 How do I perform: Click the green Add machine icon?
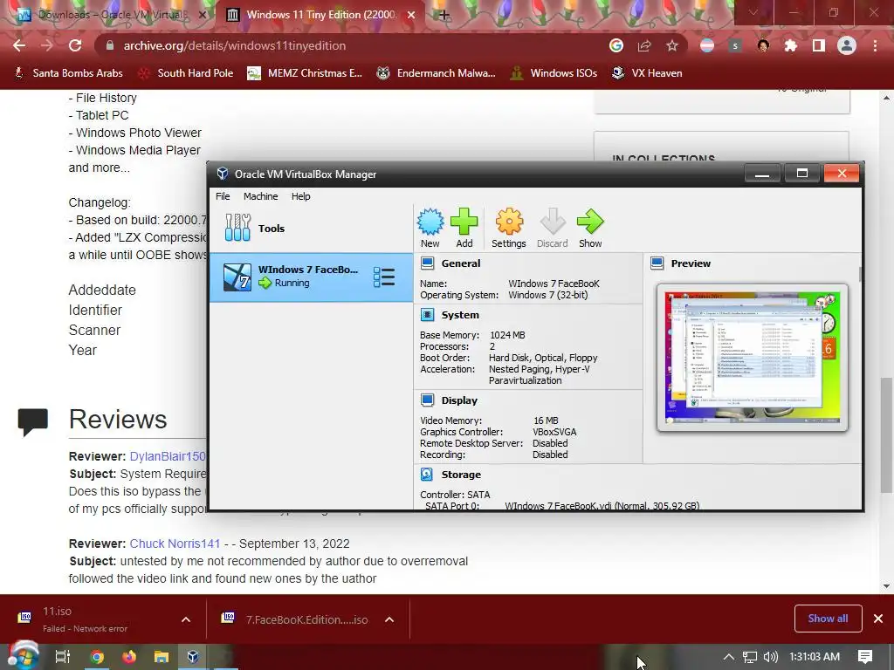point(464,228)
